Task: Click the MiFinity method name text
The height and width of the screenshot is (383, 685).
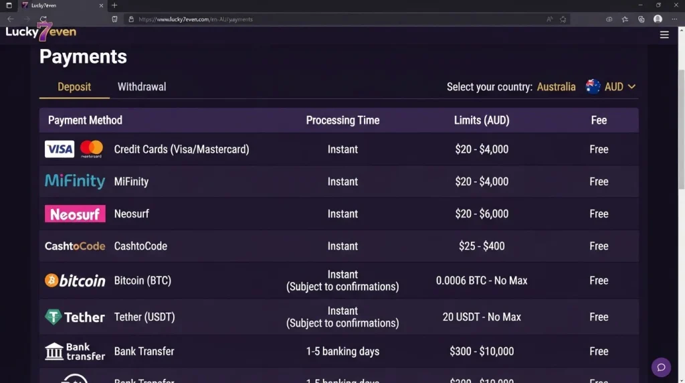Action: coord(132,181)
